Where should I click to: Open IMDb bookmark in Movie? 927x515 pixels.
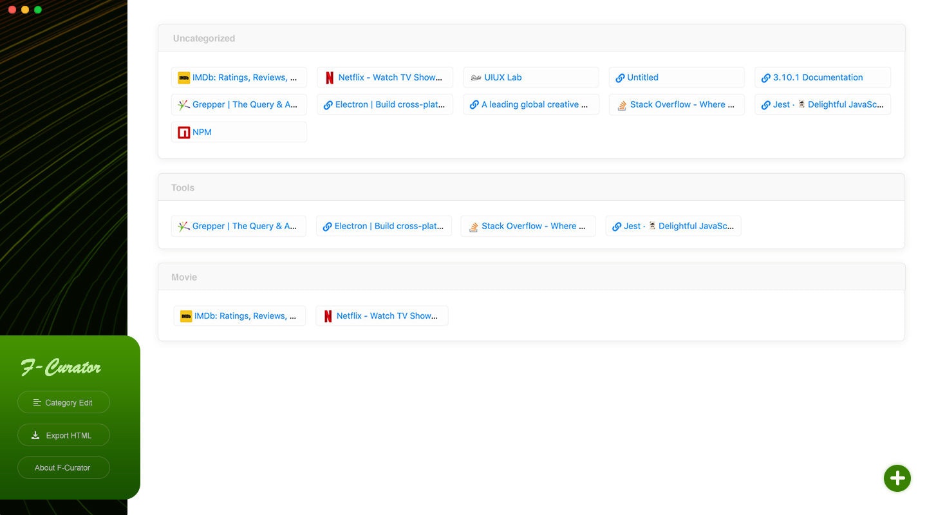point(239,316)
